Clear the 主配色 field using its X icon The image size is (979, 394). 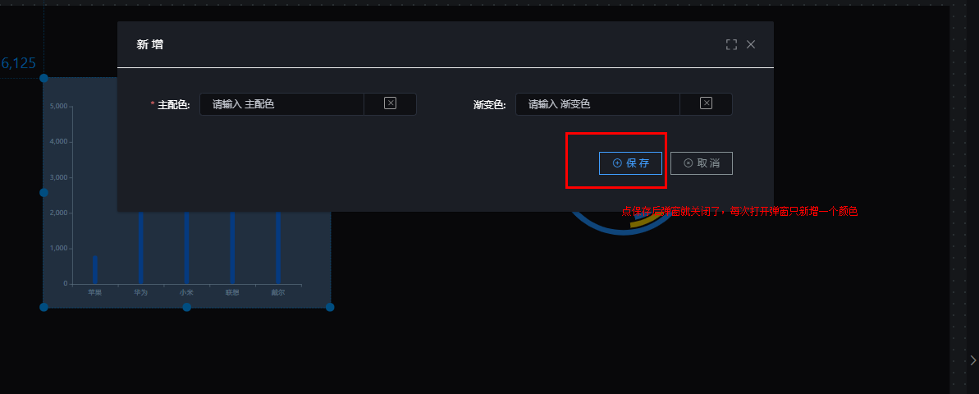pyautogui.click(x=391, y=103)
